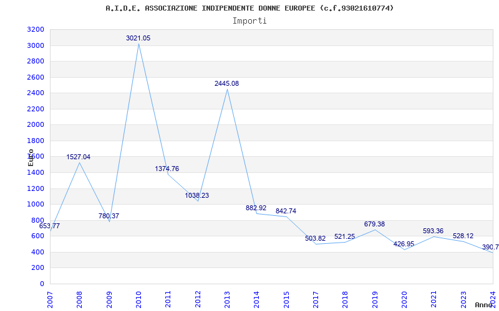Click the 2007 x-axis year label

click(50, 300)
